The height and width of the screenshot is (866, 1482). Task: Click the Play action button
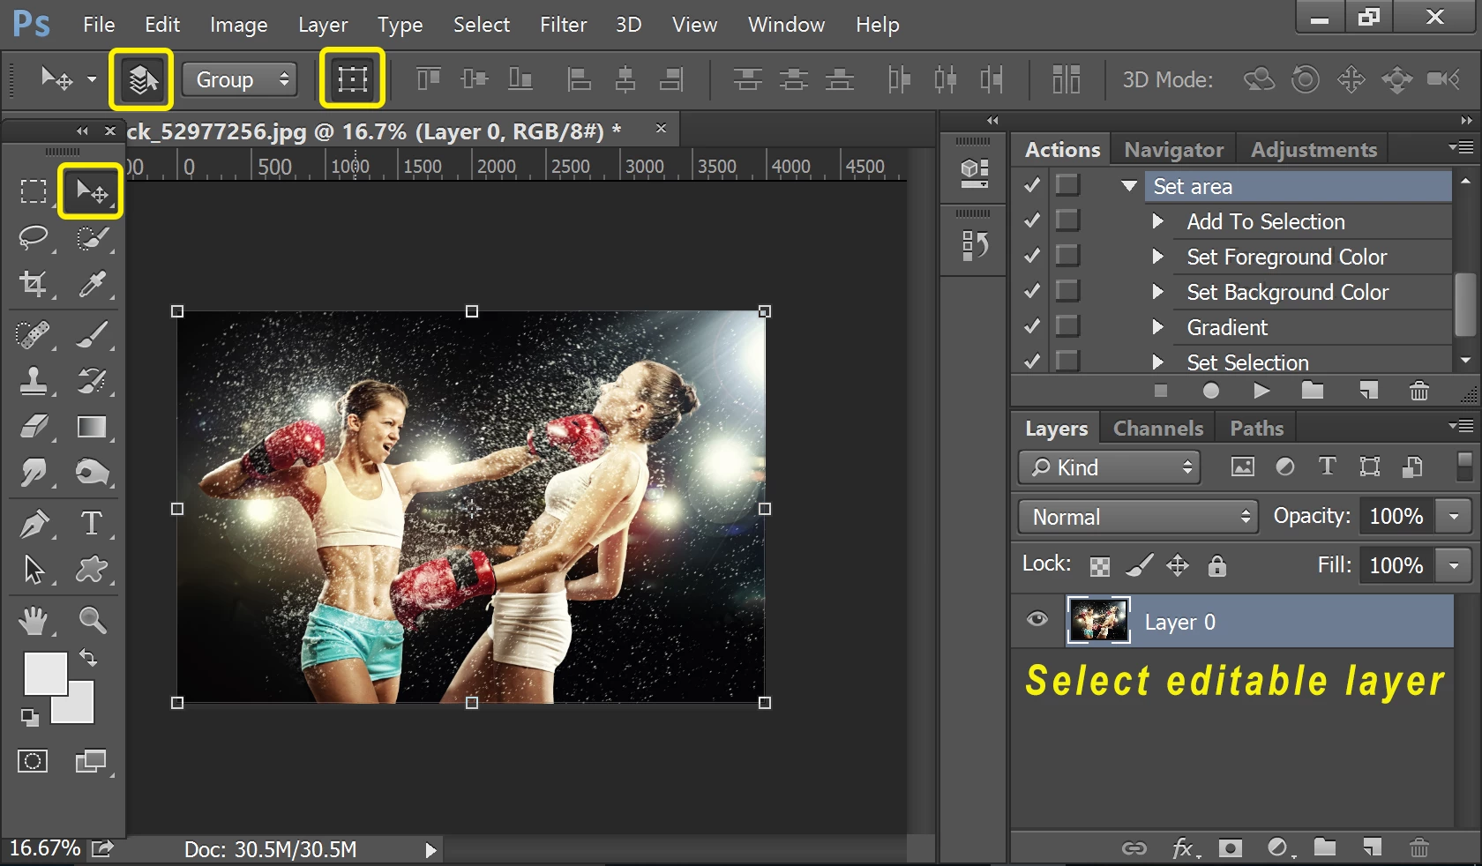[x=1261, y=391]
